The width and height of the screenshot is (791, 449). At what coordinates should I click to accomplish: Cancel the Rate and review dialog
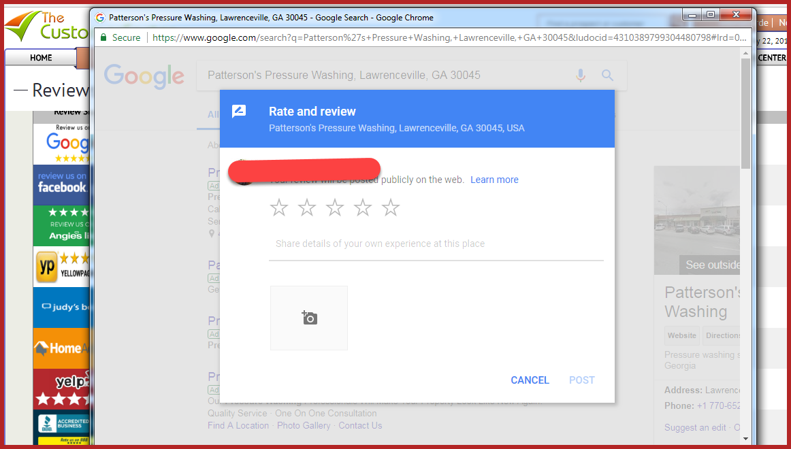[530, 380]
